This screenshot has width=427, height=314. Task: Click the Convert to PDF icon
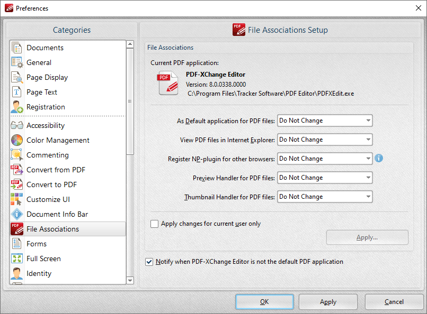tap(17, 184)
